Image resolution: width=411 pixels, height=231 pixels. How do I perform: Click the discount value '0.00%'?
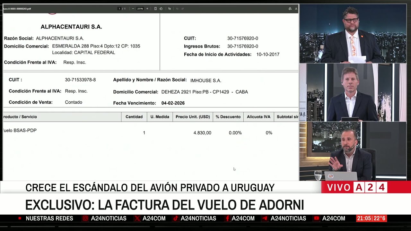(x=235, y=133)
